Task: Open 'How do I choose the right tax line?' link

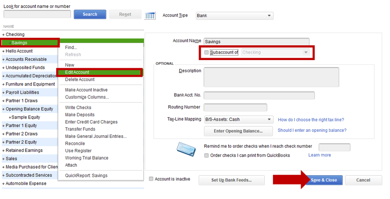Action: [311, 120]
